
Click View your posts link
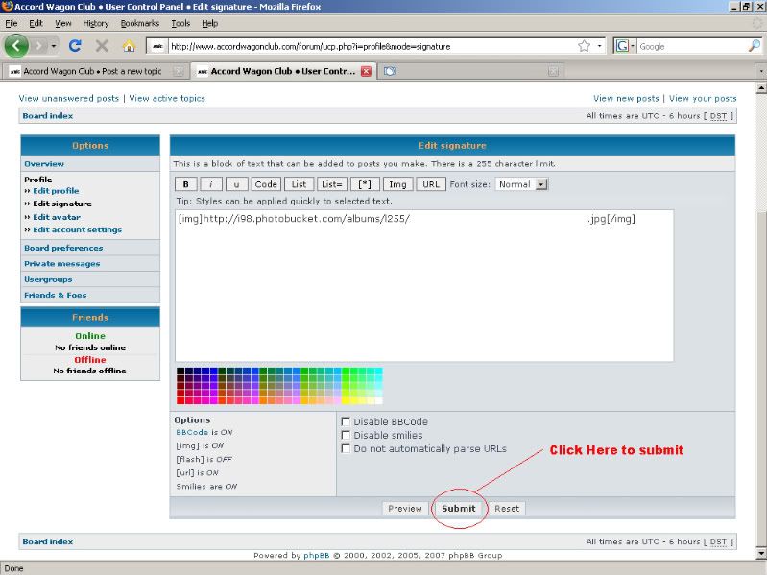(x=703, y=98)
